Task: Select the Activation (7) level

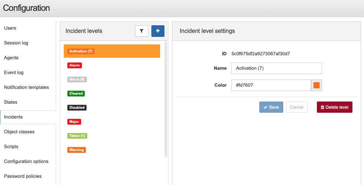Action: (112, 51)
